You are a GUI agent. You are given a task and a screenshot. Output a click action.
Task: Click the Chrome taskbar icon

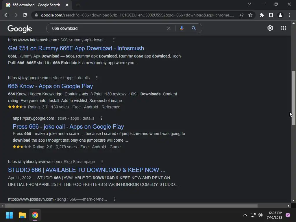click(35, 215)
